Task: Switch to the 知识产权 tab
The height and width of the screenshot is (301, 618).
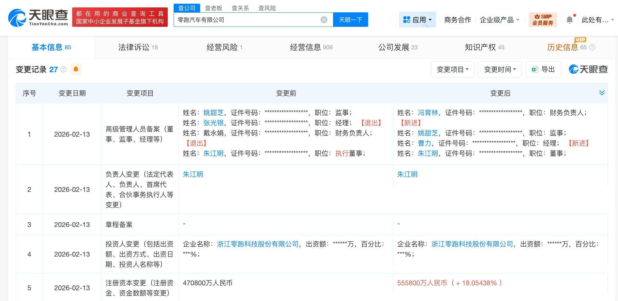Action: 484,47
